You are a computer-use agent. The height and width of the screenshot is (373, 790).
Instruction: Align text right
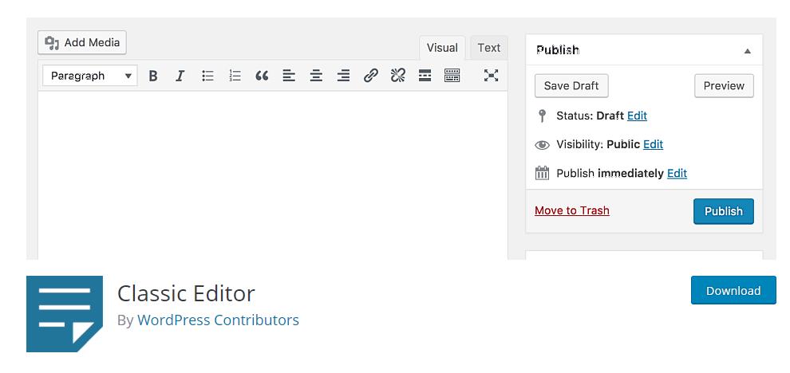coord(343,76)
